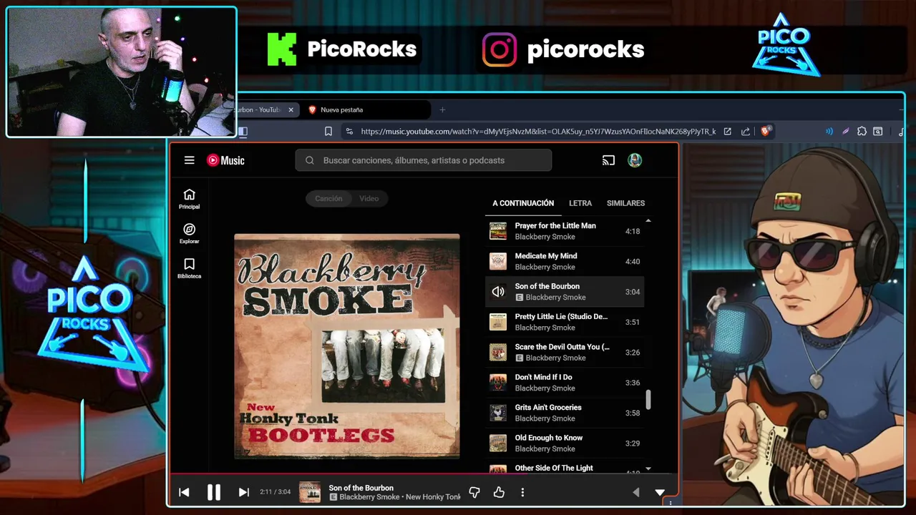916x515 pixels.
Task: Play Other Side Of The Light
Action: coord(565,468)
